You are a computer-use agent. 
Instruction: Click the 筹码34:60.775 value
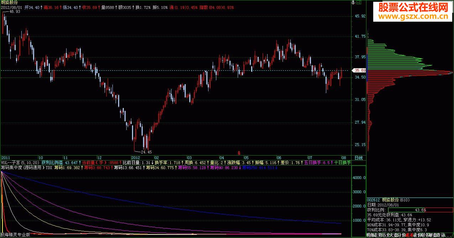pyautogui.click(x=160, y=167)
